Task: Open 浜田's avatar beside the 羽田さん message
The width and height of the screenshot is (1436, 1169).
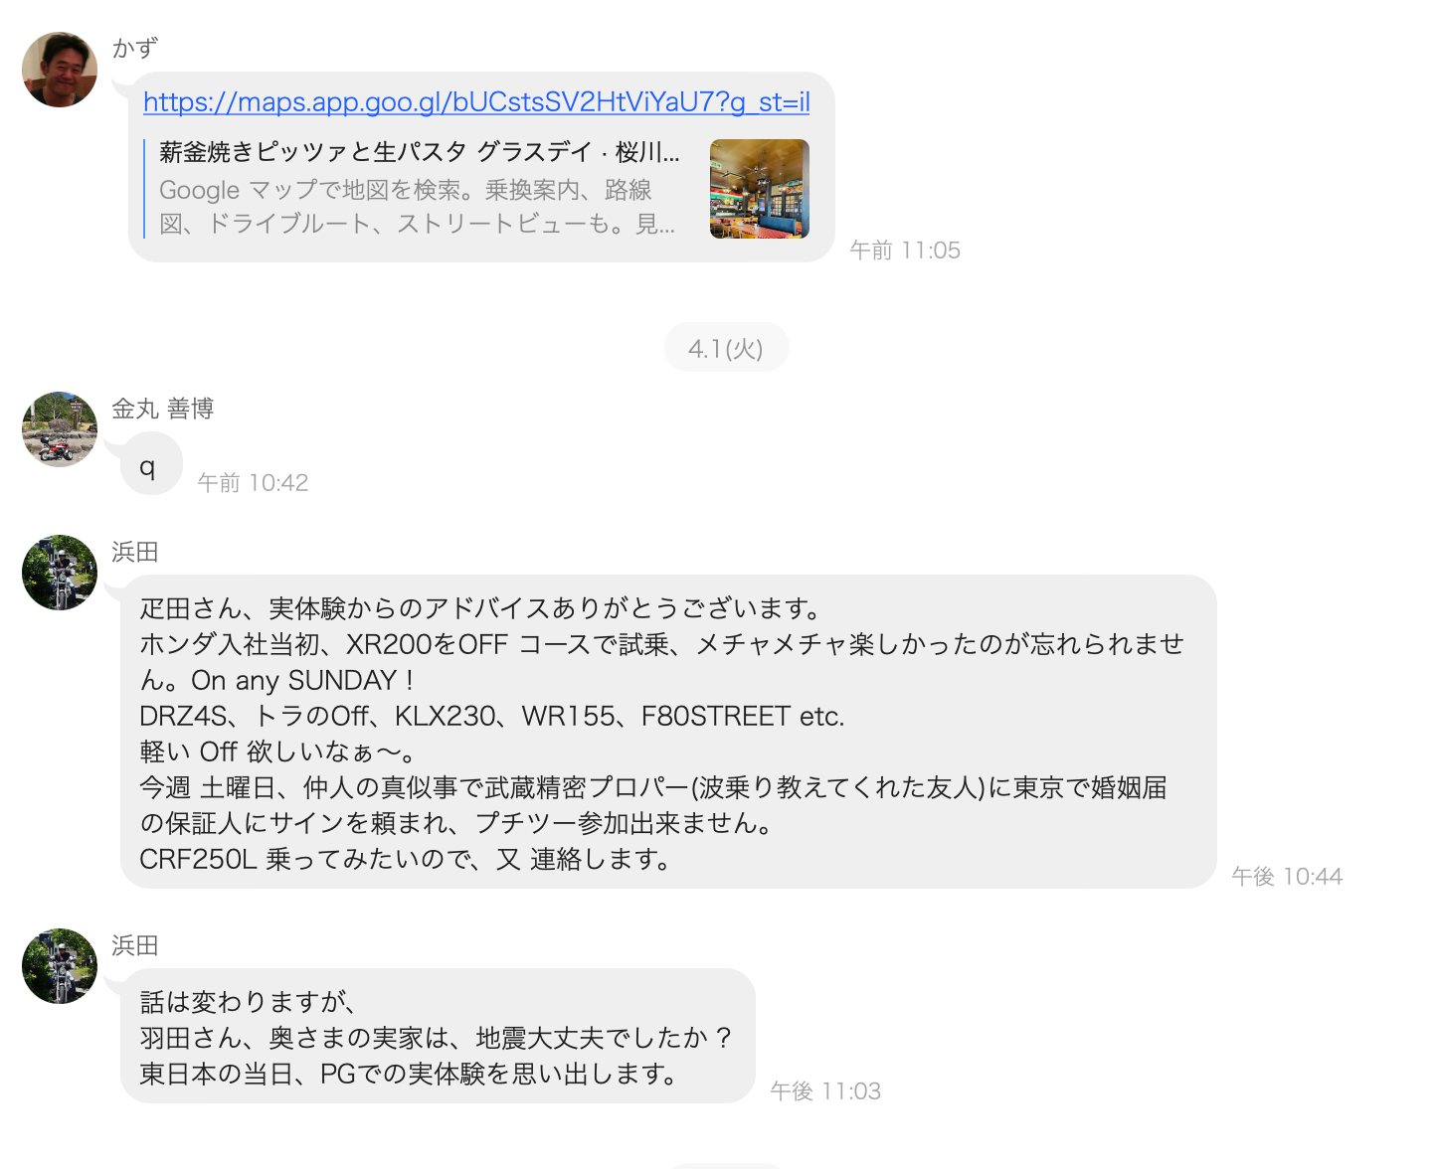Action: tap(60, 966)
